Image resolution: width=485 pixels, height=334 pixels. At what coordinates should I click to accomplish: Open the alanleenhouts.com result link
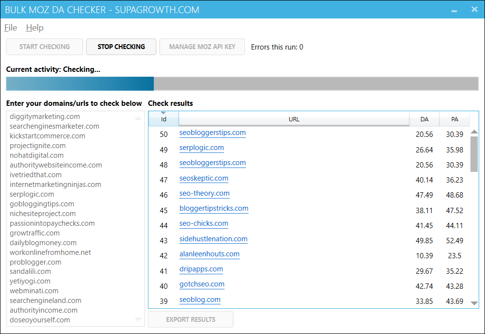(210, 254)
